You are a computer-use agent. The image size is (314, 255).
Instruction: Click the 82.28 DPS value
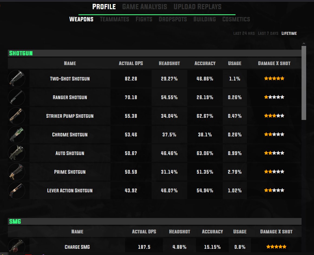(x=131, y=79)
